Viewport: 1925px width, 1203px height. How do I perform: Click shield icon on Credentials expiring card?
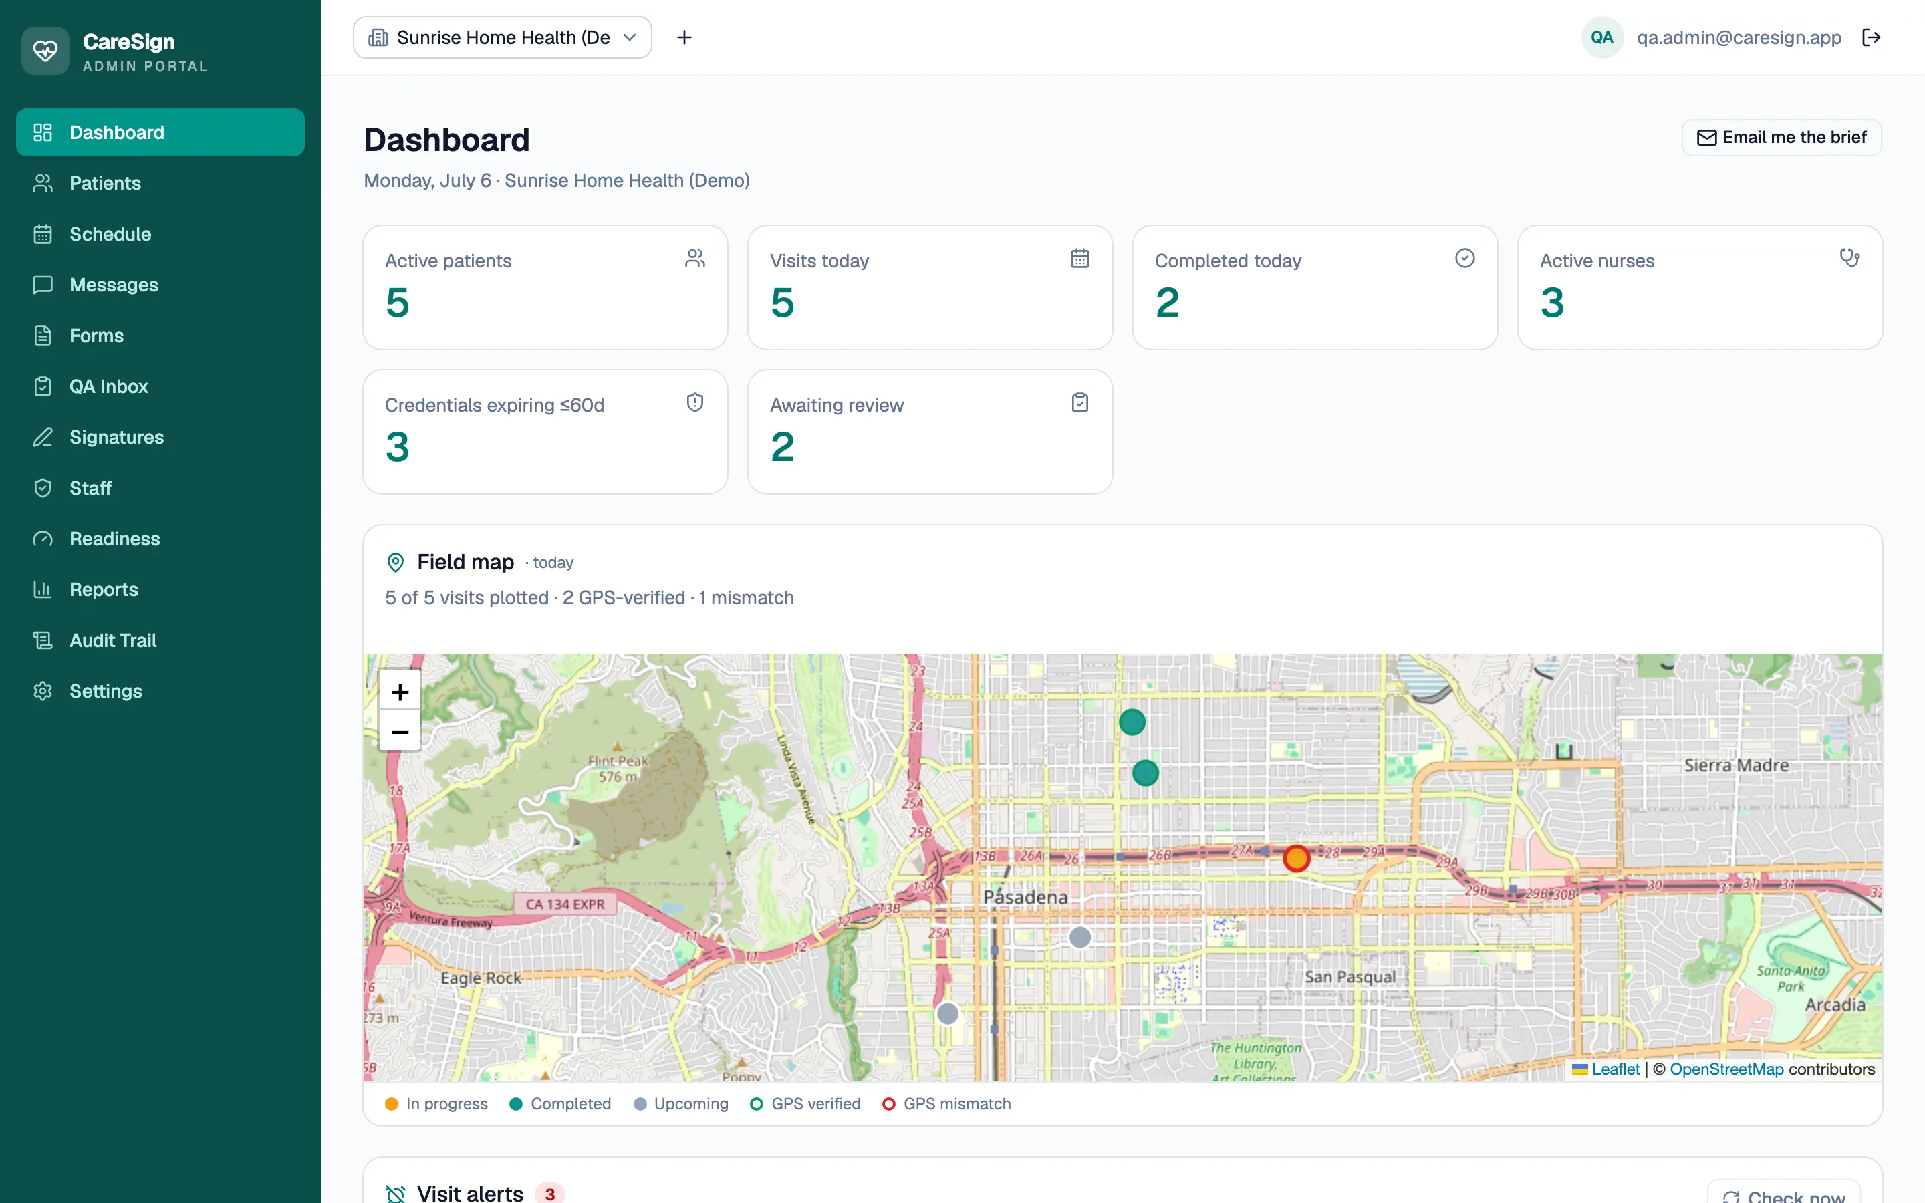[x=695, y=402]
